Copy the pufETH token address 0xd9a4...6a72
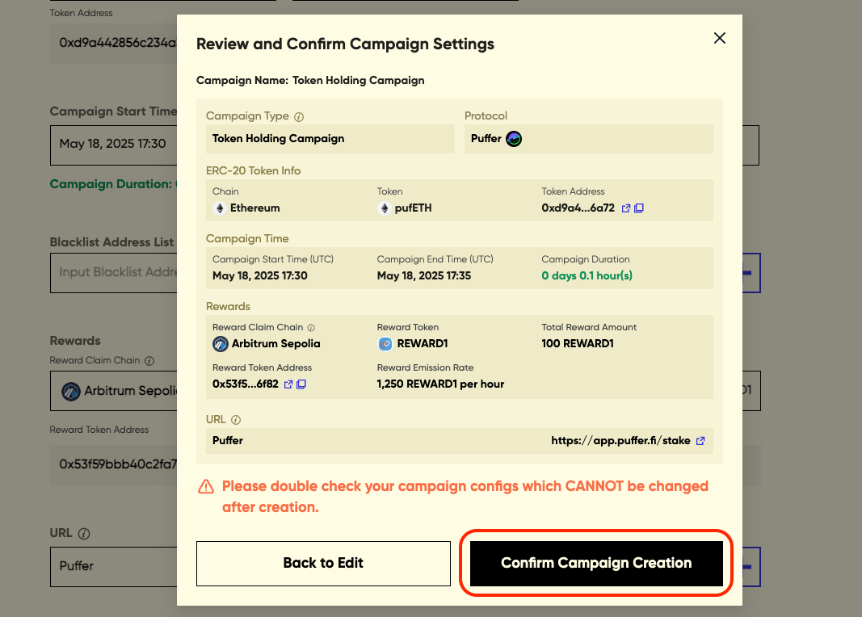Screen dimensions: 862x617 pyautogui.click(x=639, y=208)
